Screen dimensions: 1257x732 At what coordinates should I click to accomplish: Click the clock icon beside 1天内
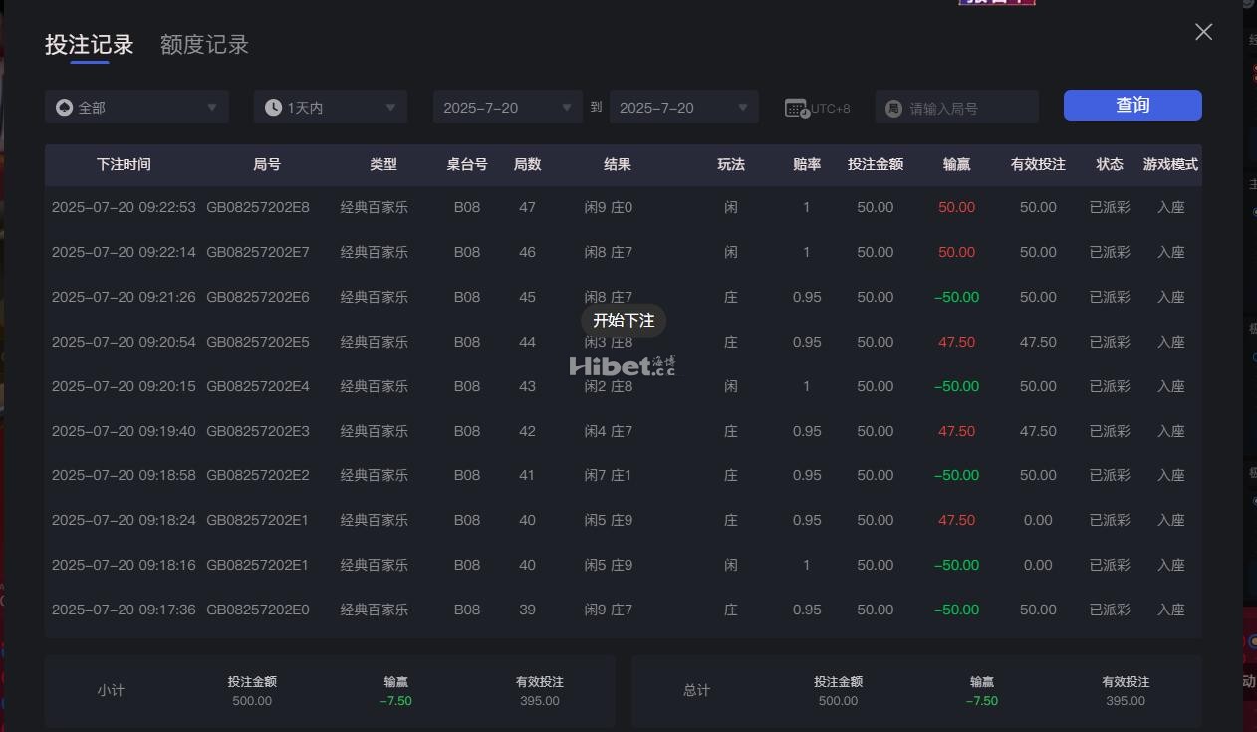click(x=274, y=108)
